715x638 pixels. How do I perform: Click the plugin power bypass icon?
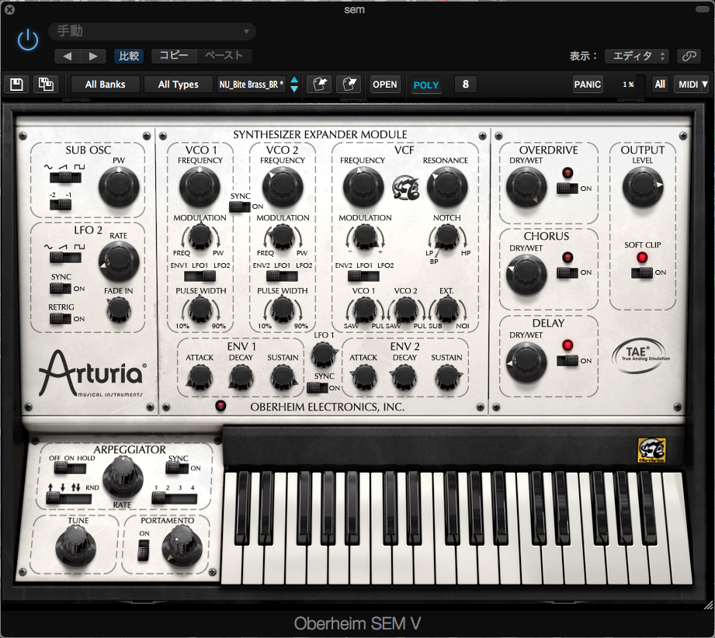point(28,40)
